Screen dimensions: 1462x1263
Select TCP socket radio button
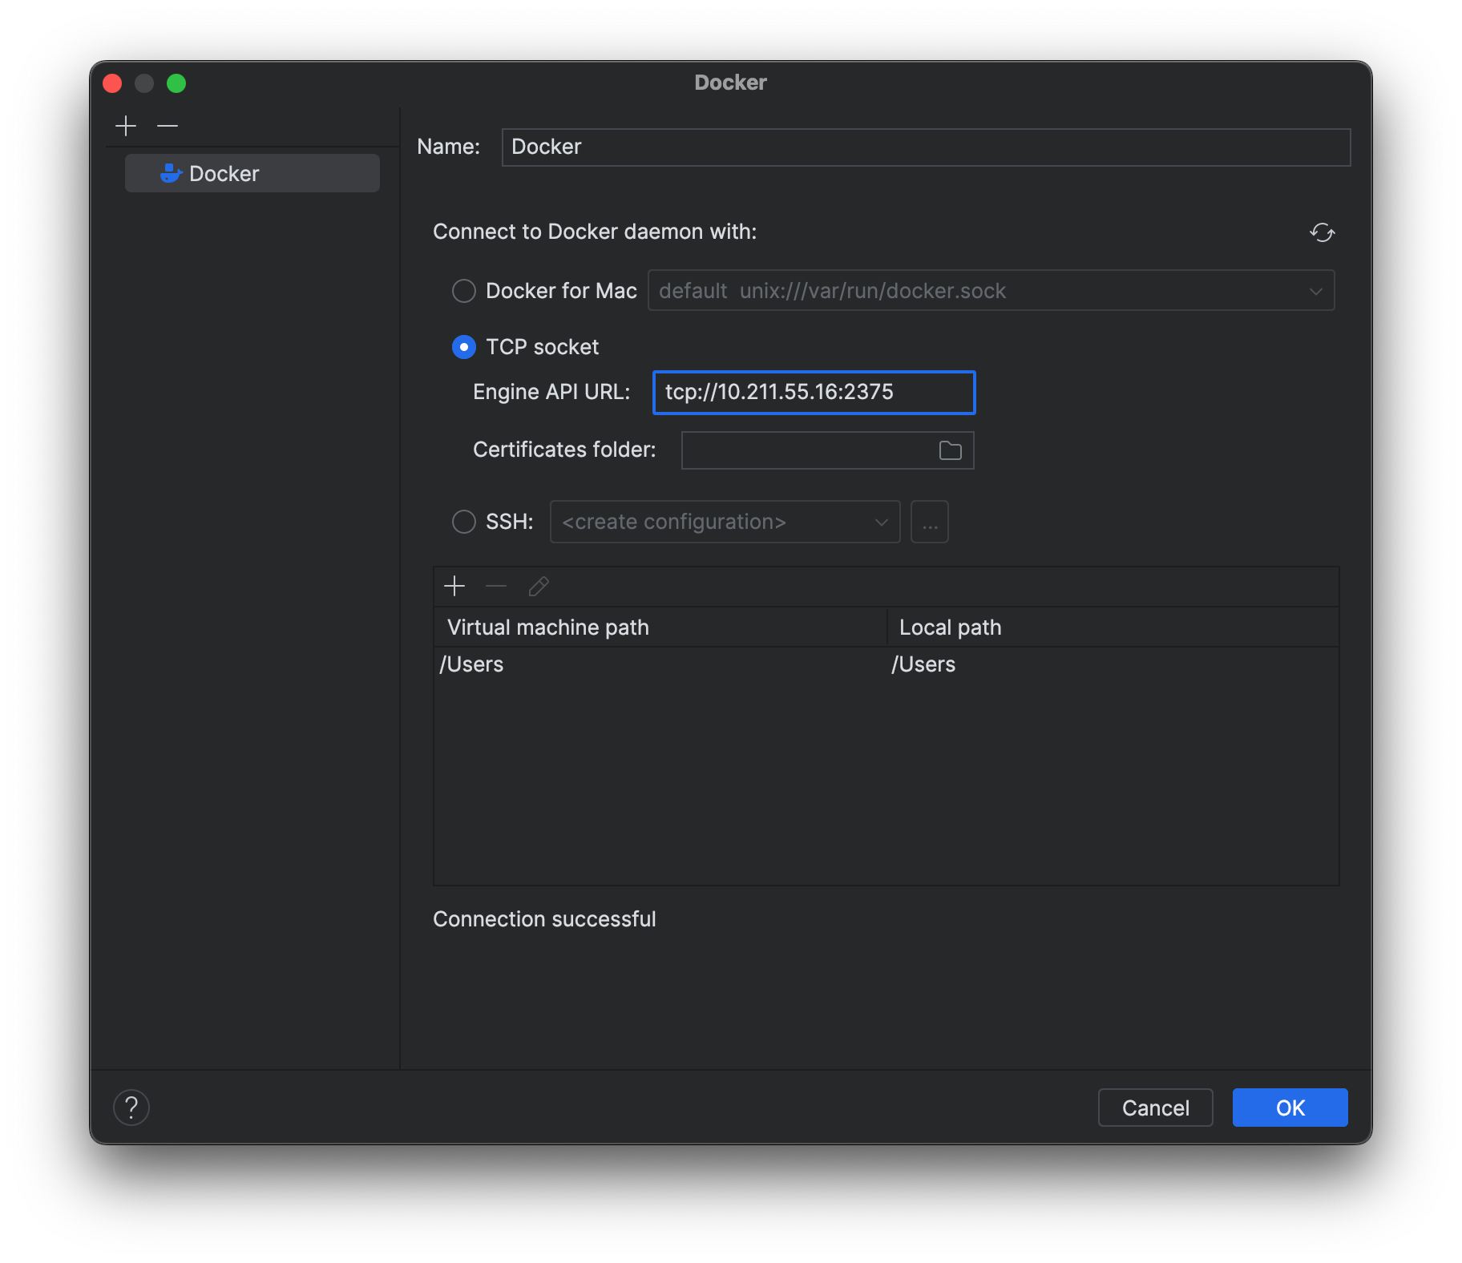click(x=464, y=347)
